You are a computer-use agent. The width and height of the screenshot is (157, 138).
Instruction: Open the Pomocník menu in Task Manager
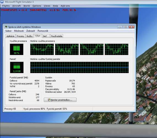(43, 31)
